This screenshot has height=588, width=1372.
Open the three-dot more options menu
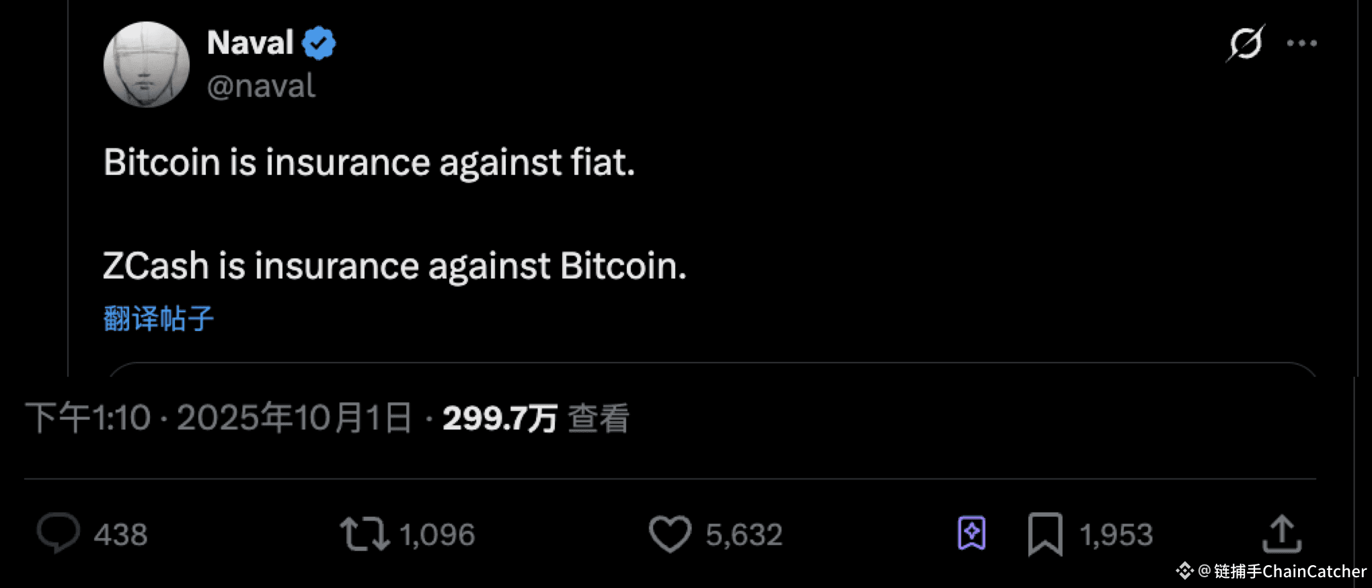point(1302,43)
